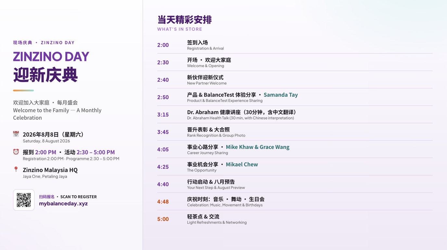Click the Zinzino Malaysia HQ venue text
Image resolution: width=447 pixels, height=250 pixels.
tap(50, 170)
